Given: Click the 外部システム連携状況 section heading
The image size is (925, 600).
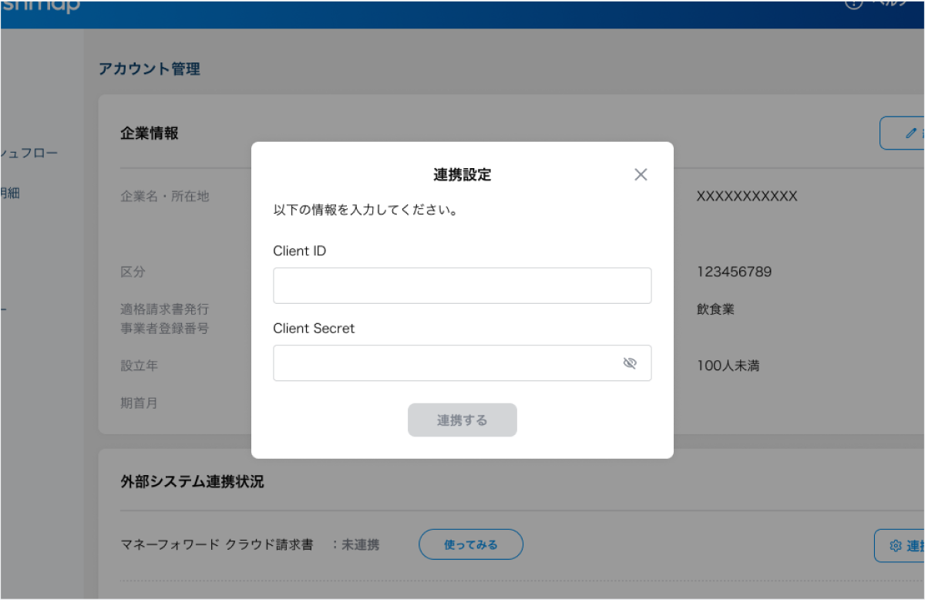Looking at the screenshot, I should [x=192, y=482].
